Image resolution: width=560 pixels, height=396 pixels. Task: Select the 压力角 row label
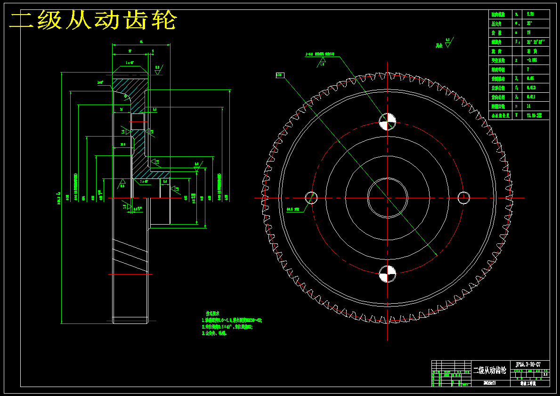coord(496,24)
